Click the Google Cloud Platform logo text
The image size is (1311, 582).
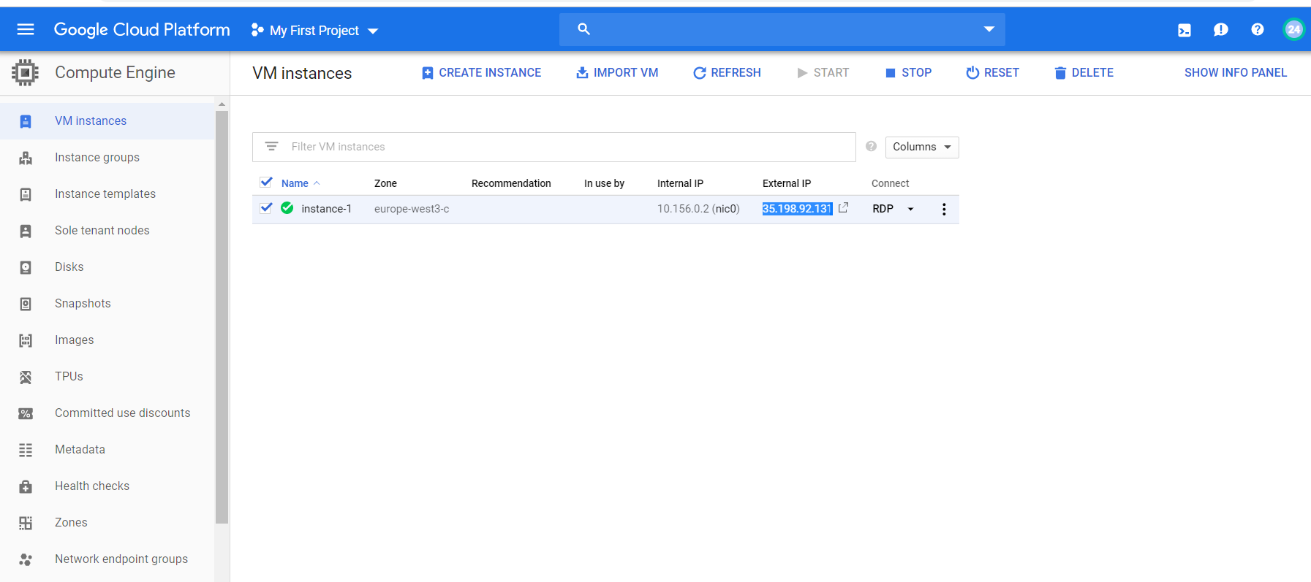point(142,29)
